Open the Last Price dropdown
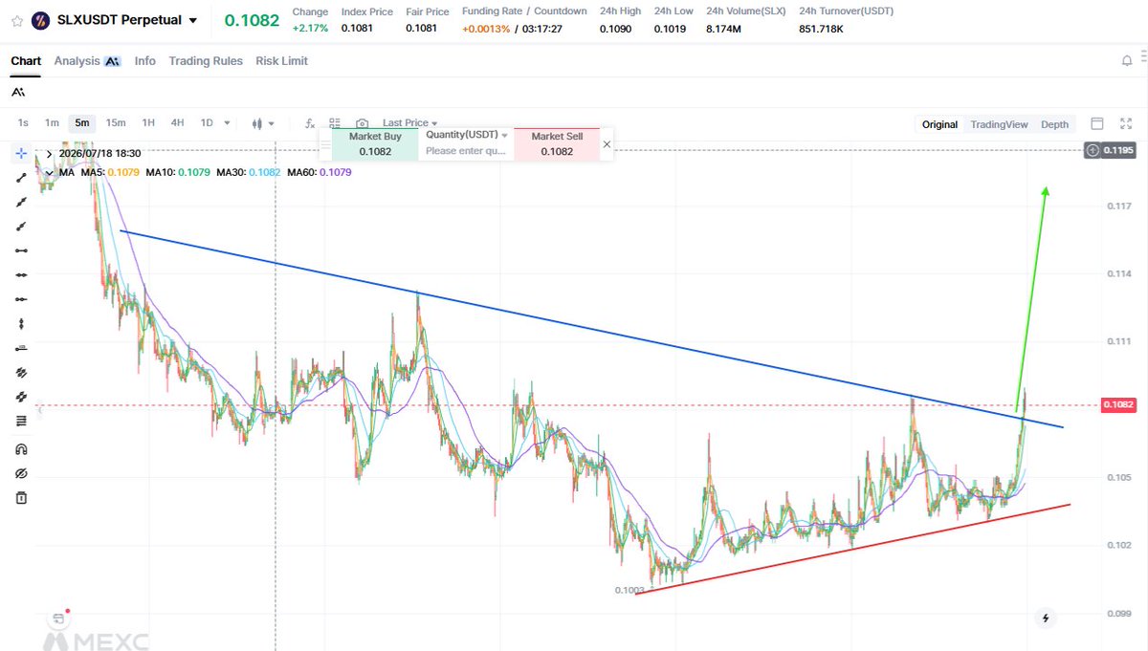 coord(409,122)
